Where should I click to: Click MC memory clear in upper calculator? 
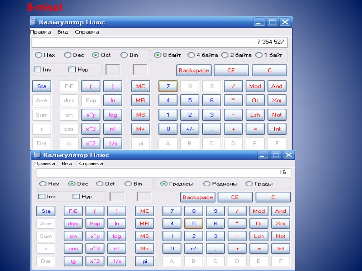click(141, 86)
